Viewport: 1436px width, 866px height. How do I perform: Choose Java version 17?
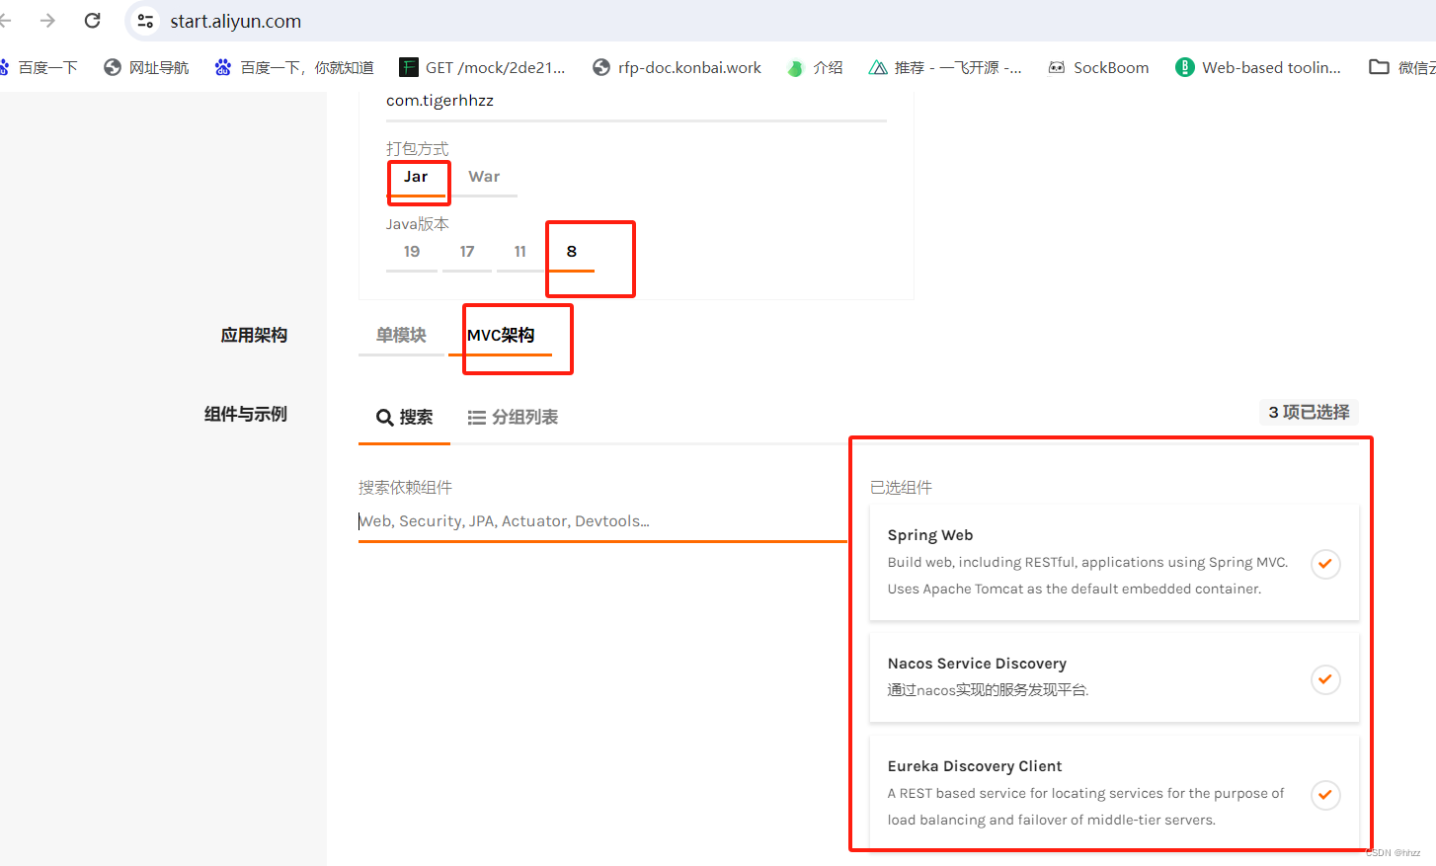pos(467,252)
